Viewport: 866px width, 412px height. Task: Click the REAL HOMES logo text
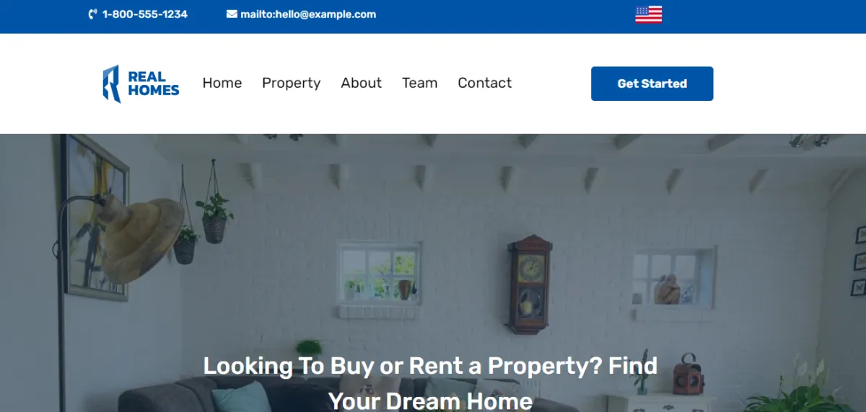154,84
